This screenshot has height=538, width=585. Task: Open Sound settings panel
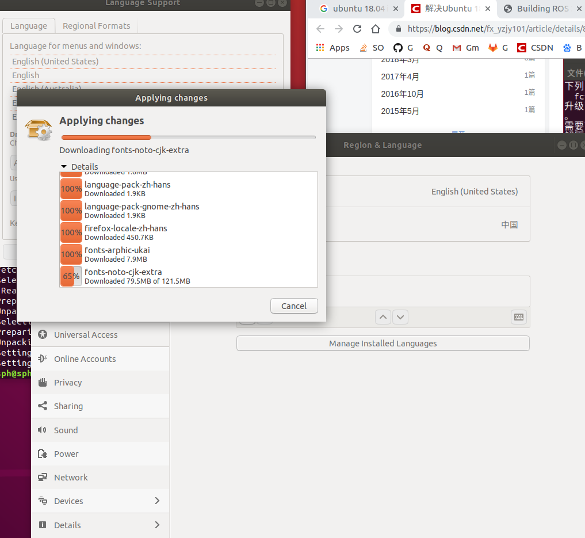(x=100, y=430)
